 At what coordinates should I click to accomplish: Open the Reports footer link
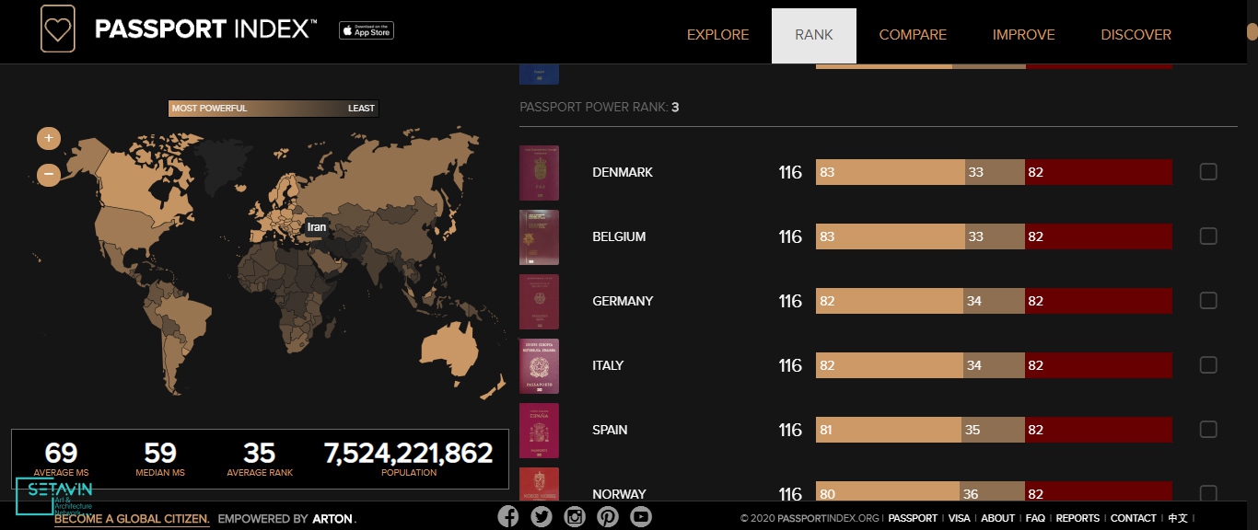(1077, 518)
